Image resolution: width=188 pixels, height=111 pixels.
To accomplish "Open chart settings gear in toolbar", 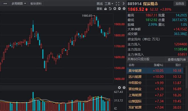I will tap(124, 9).
